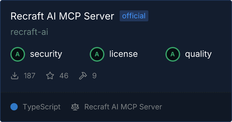This screenshot has height=122, width=232.
Task: Click the official tag badge
Action: 134,16
